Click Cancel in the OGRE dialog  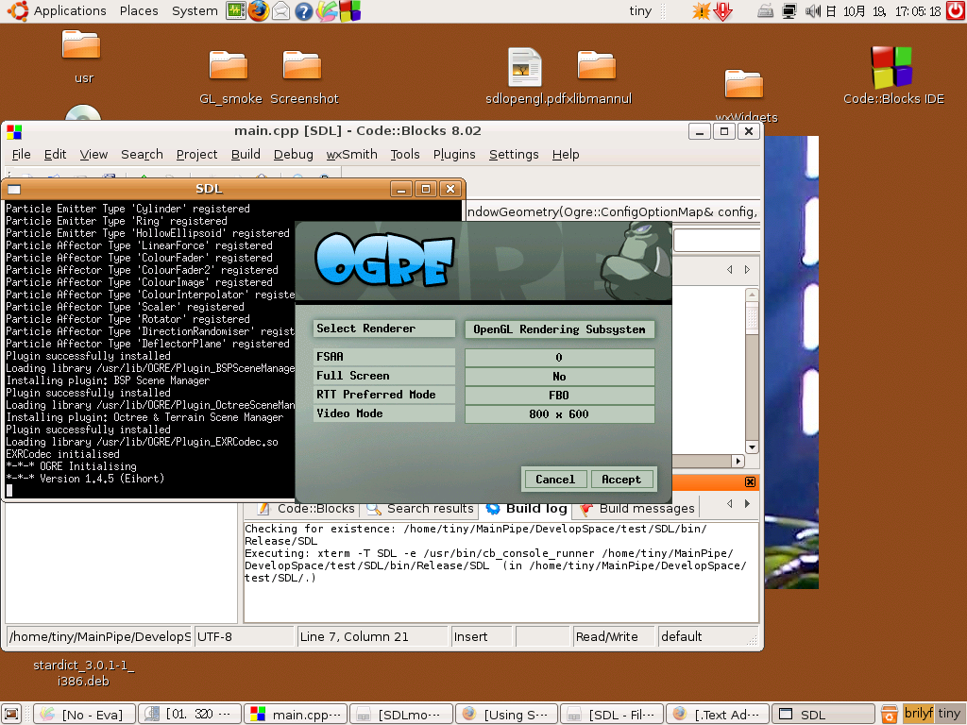point(555,480)
